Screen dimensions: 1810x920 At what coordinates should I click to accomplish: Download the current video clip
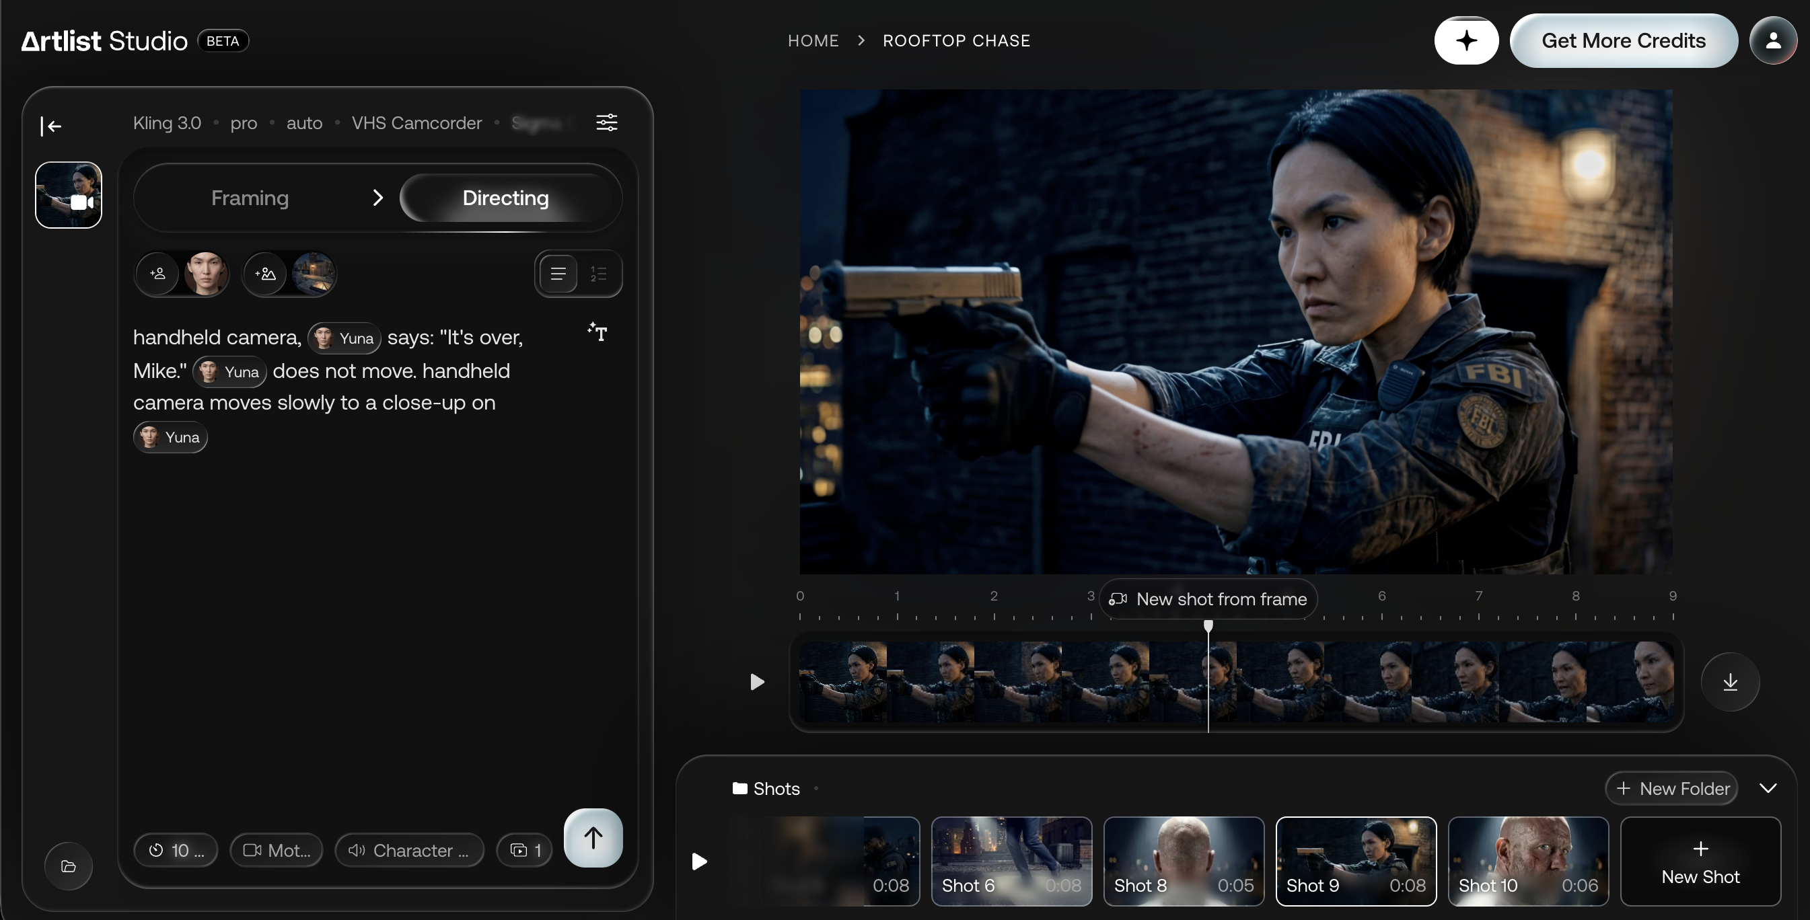coord(1730,682)
